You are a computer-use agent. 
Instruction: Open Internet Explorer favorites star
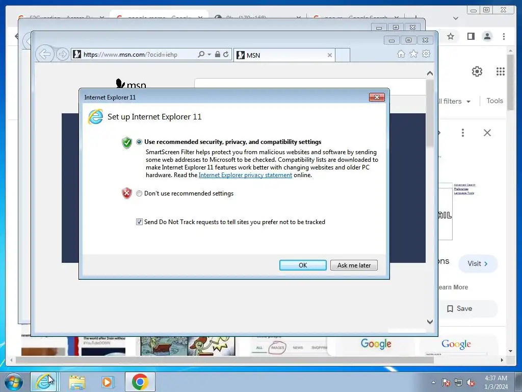[413, 54]
